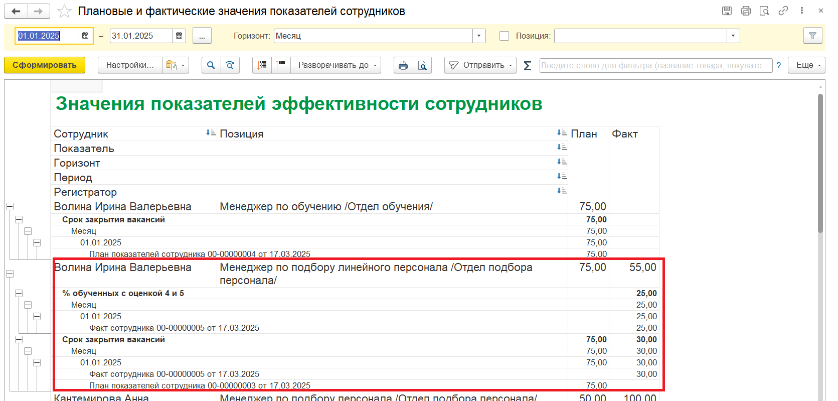This screenshot has height=401, width=838.
Task: Open the Еще menu
Action: (x=806, y=65)
